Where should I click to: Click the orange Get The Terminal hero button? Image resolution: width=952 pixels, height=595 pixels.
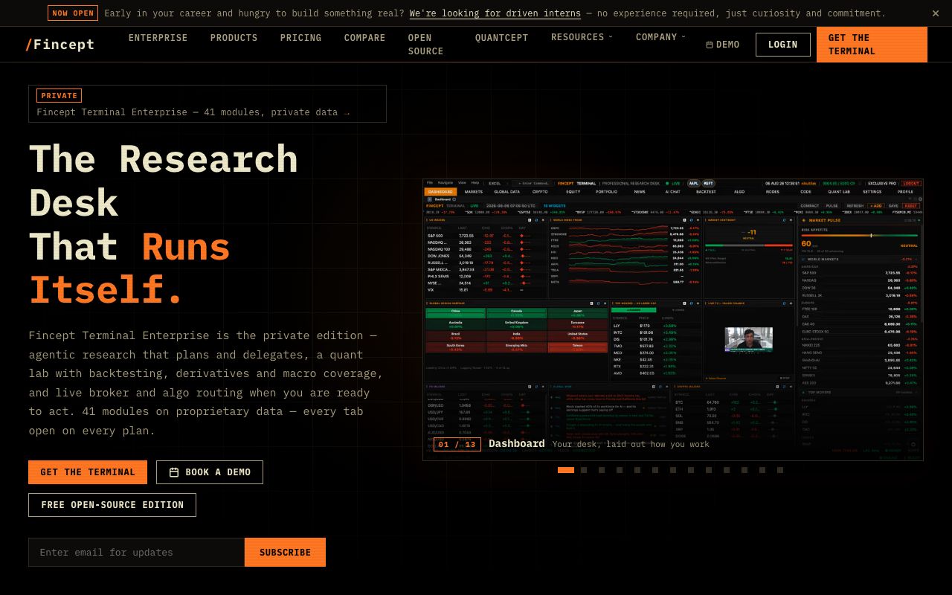[x=88, y=472]
